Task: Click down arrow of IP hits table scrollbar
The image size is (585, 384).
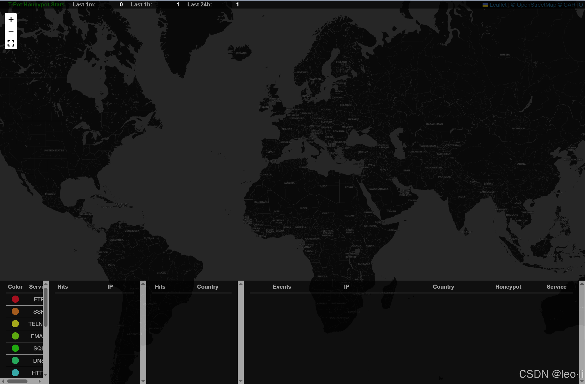Action: coord(143,381)
